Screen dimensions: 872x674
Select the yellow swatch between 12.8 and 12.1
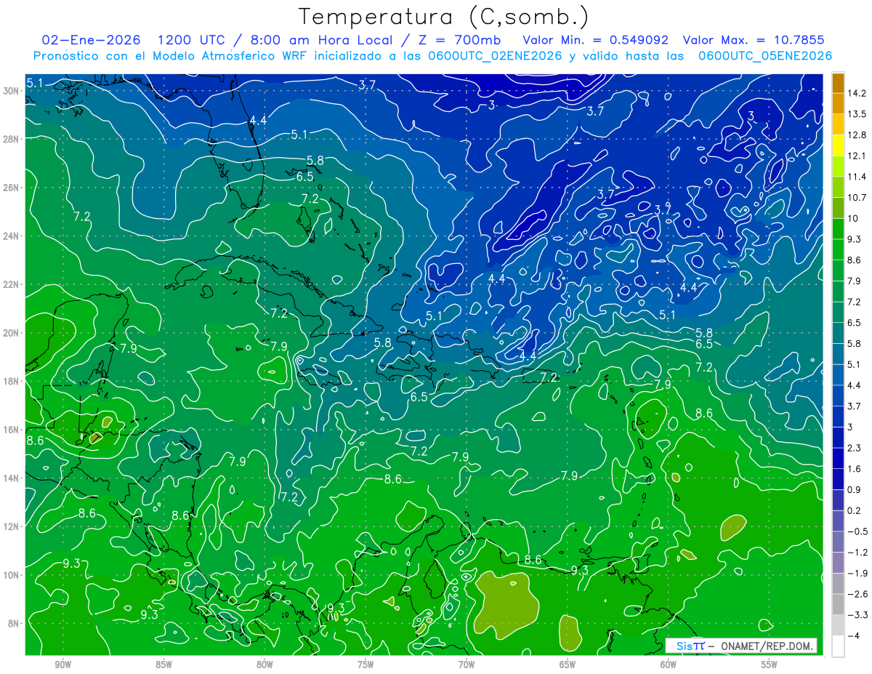pos(838,145)
